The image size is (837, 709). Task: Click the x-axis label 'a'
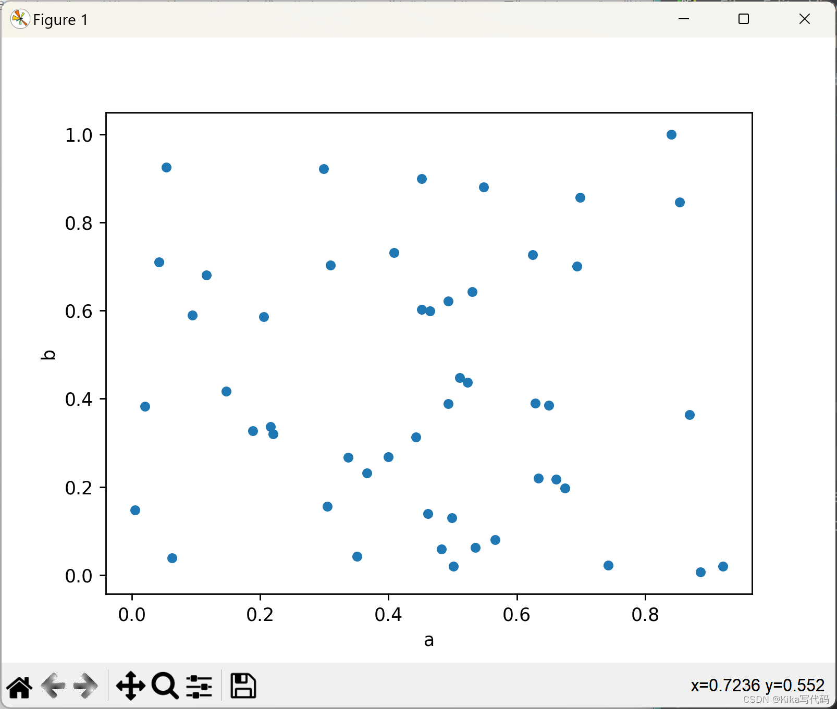[x=429, y=640]
